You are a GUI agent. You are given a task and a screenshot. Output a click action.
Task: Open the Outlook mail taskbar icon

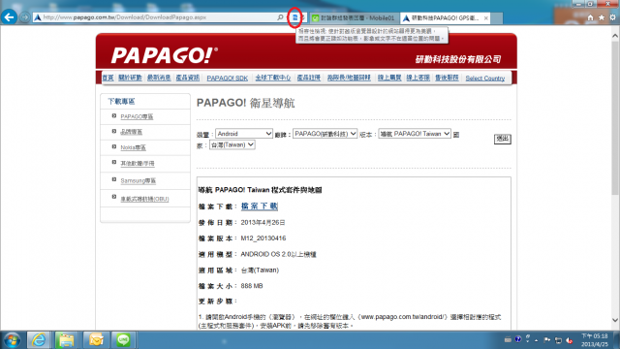click(96, 340)
